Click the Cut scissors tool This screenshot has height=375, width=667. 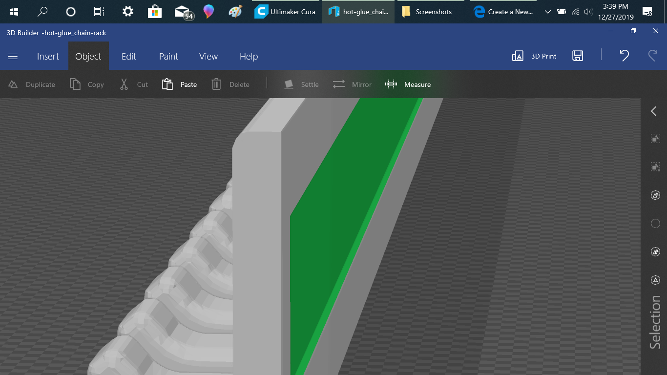pos(133,84)
